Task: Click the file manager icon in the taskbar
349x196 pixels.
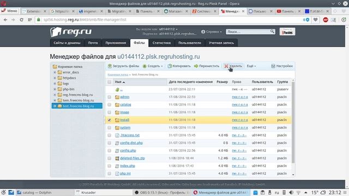Action: 11,192
